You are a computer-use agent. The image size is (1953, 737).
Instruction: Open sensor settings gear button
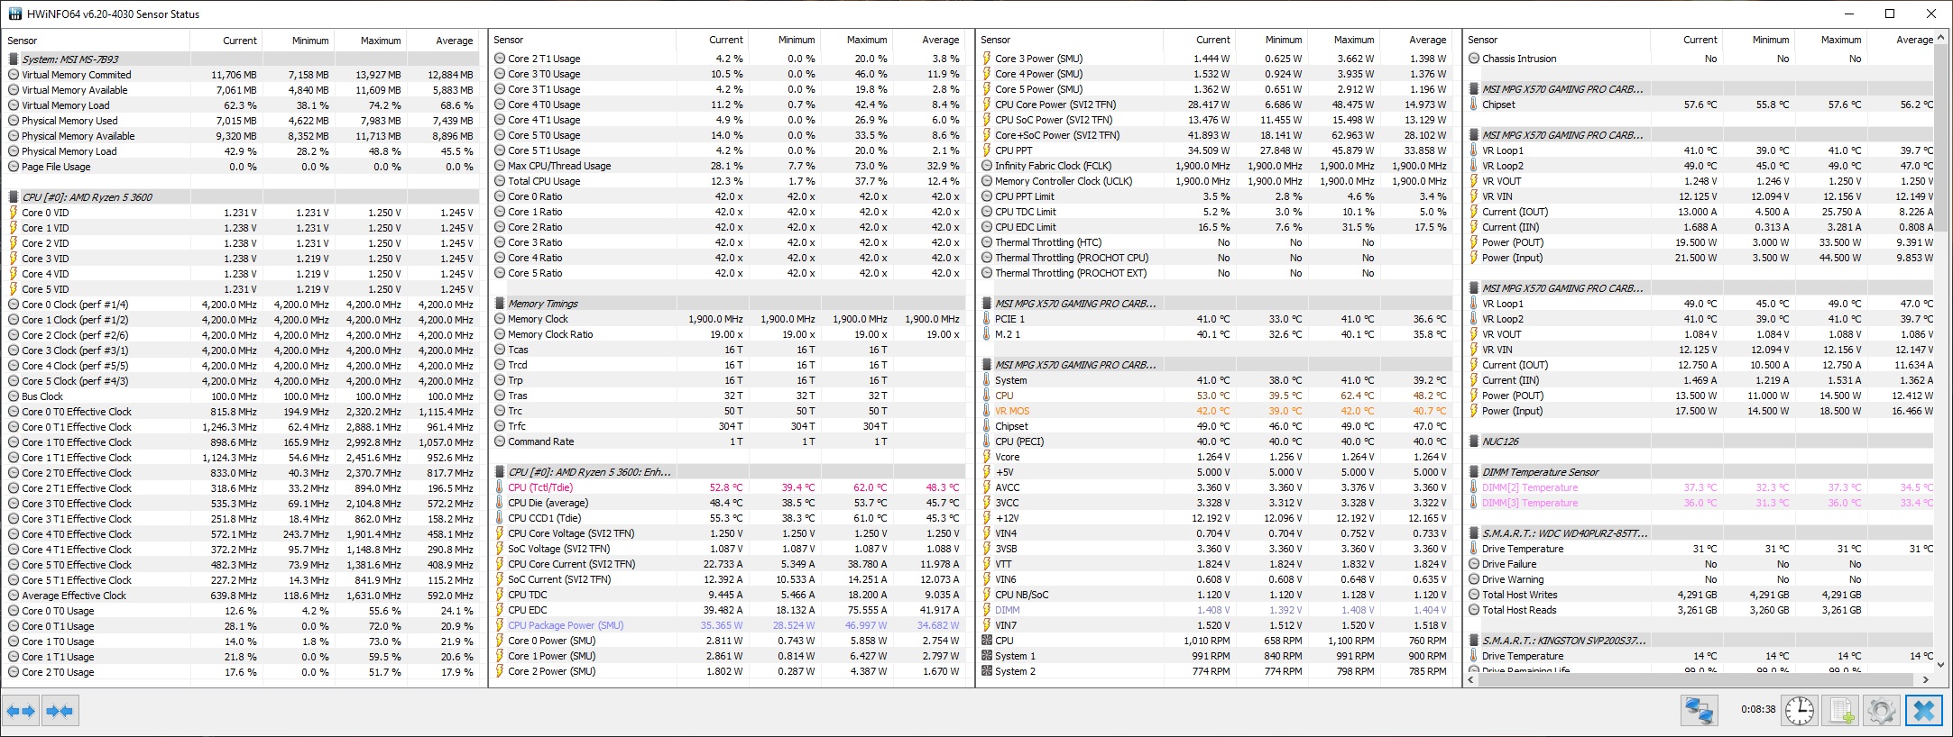(x=1882, y=711)
